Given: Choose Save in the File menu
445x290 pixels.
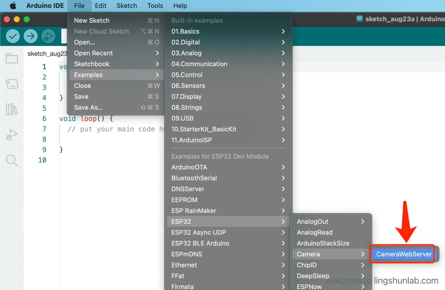Looking at the screenshot, I should click(117, 96).
